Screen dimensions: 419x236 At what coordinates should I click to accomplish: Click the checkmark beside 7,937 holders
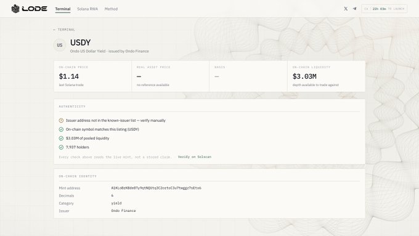coord(61,147)
